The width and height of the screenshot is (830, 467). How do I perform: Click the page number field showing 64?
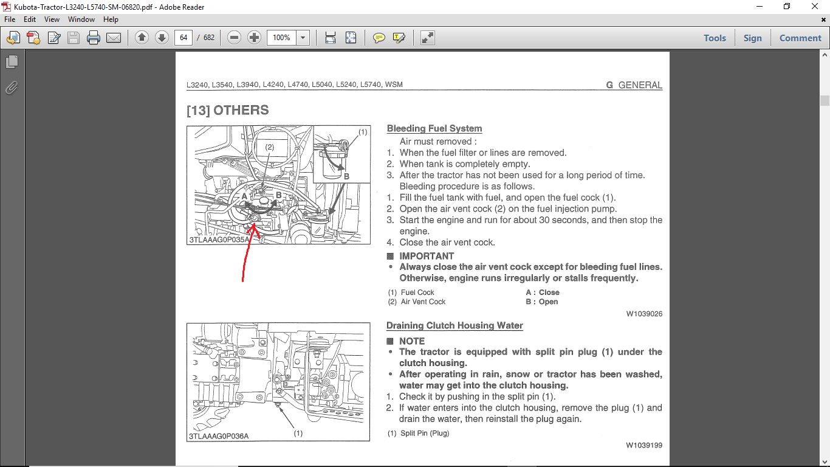(x=183, y=38)
